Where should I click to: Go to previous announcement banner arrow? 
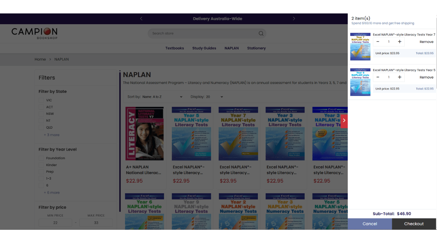coord(141,19)
